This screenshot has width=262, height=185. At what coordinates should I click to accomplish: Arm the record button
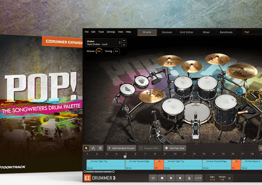180,178
